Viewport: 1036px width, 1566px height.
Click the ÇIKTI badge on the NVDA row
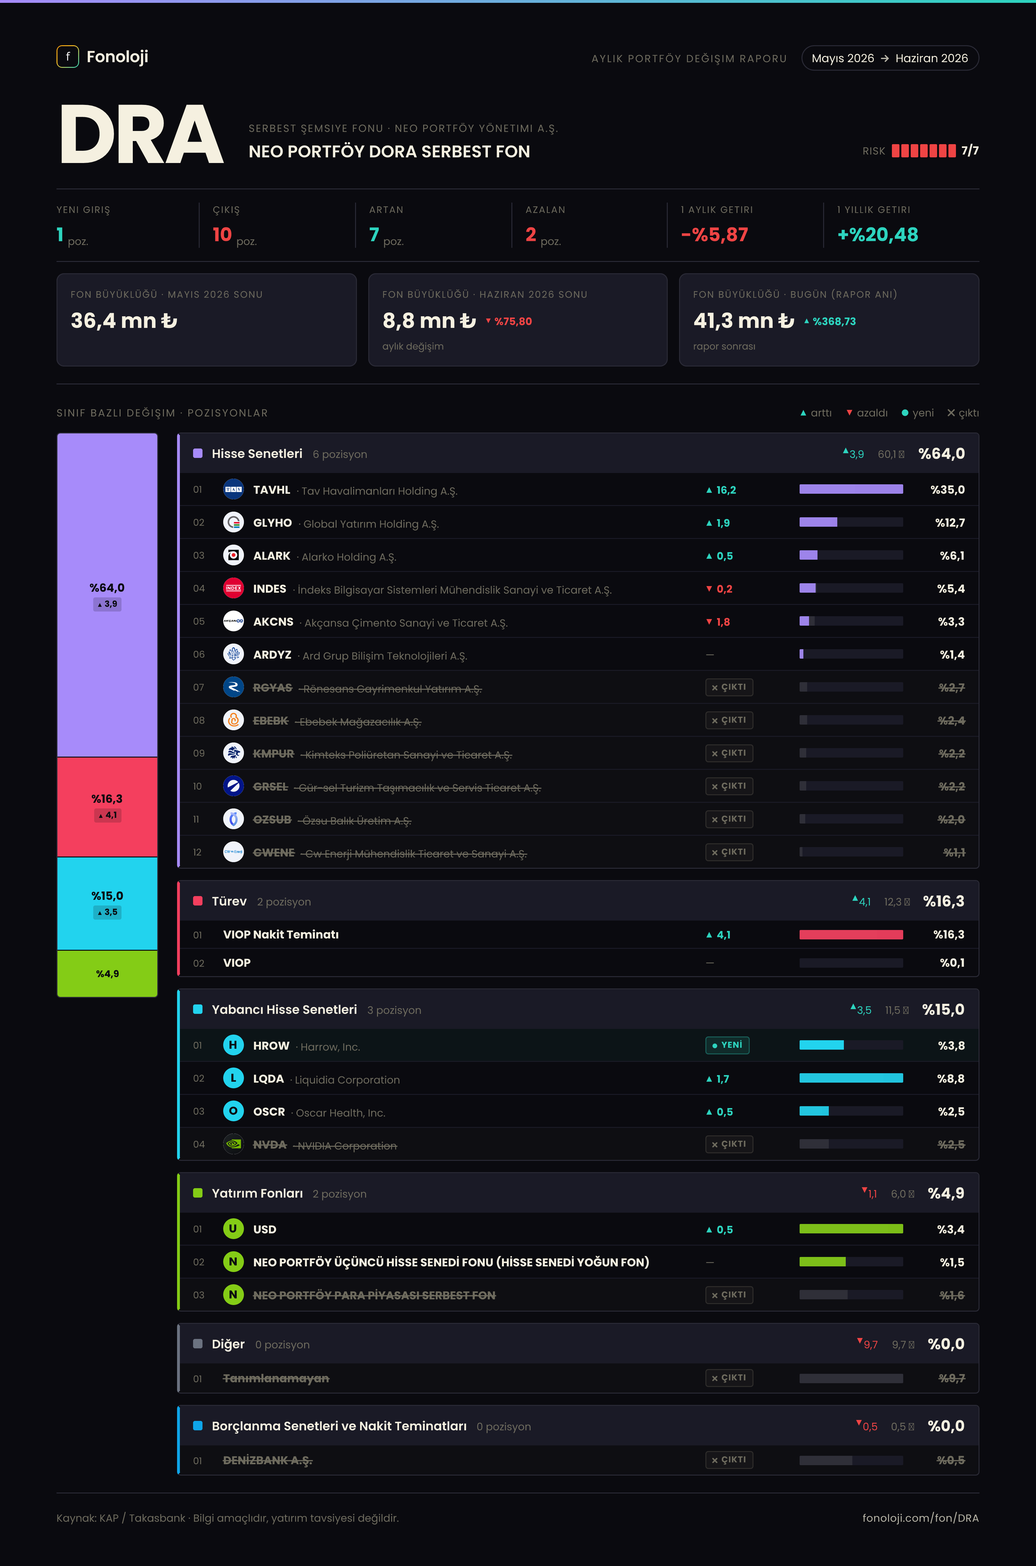729,1144
